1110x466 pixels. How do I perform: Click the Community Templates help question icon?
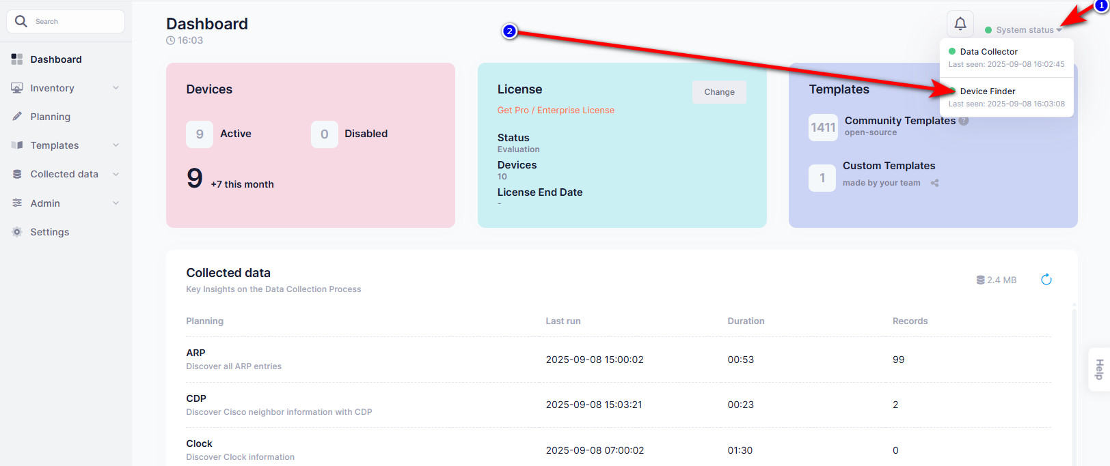point(964,121)
